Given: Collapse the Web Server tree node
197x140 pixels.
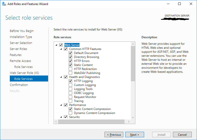Looking at the screenshot, I should [x=56, y=45].
